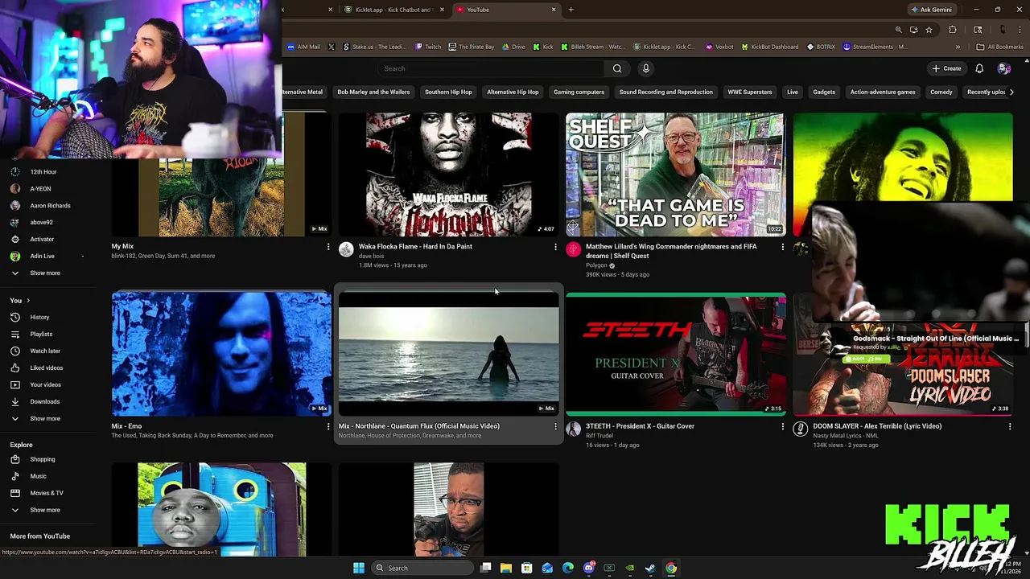Viewport: 1030px width, 579px height.
Task: Open Chrome extensions puzzle icon
Action: (953, 30)
